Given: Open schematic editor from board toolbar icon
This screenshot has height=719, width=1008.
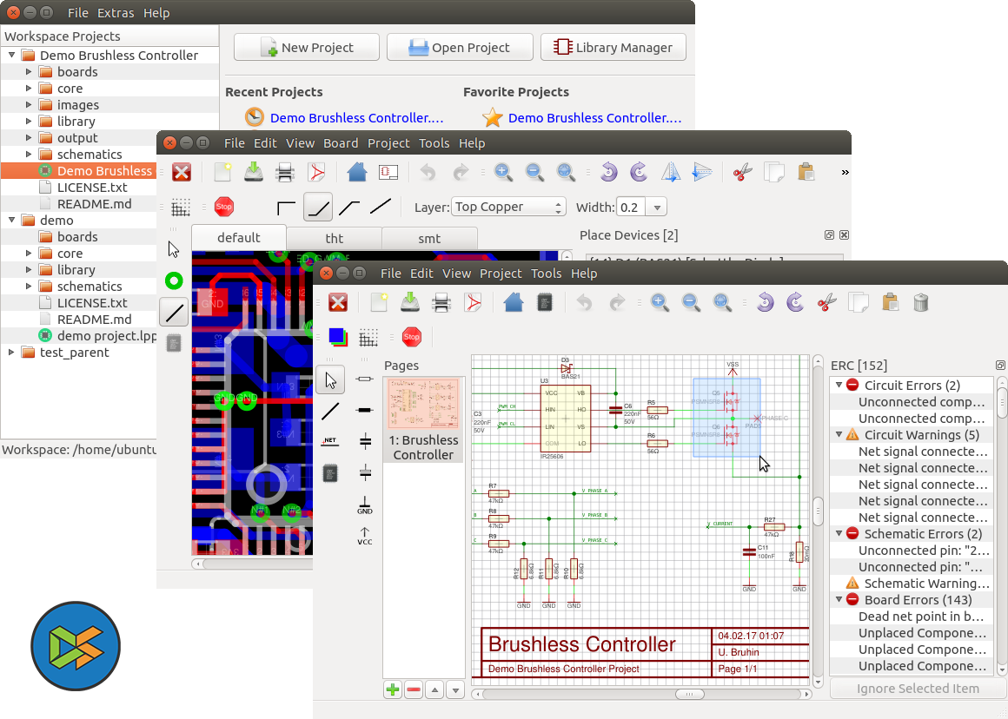Looking at the screenshot, I should 388,172.
